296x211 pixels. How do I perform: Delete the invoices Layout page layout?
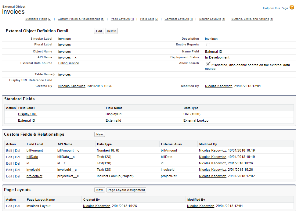click(18, 206)
